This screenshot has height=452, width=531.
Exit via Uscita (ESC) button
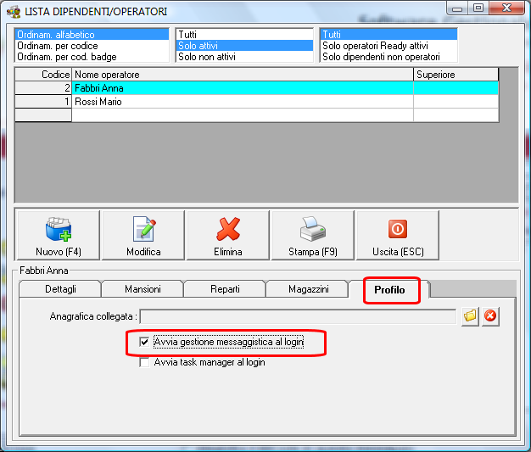coord(398,235)
